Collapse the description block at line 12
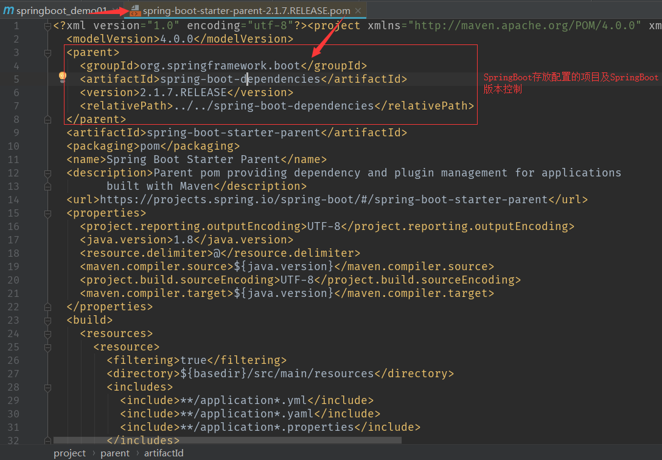 click(47, 173)
